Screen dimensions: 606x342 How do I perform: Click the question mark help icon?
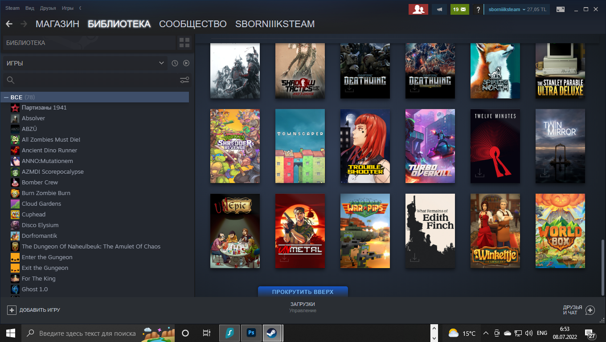click(478, 9)
